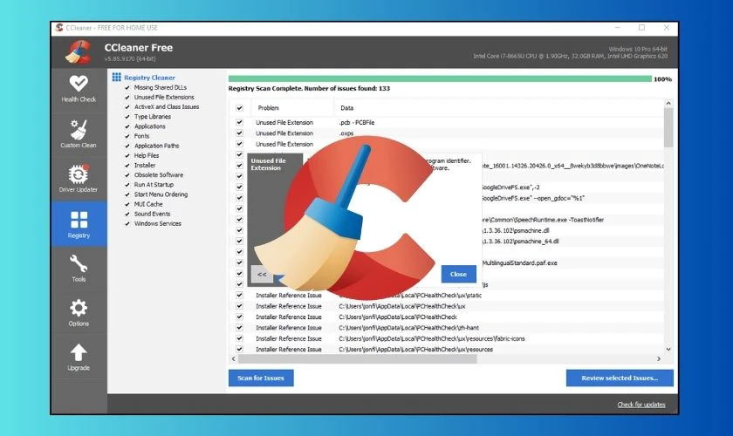
Task: Select the psmachine_64.dll data entry
Action: [x=520, y=242]
